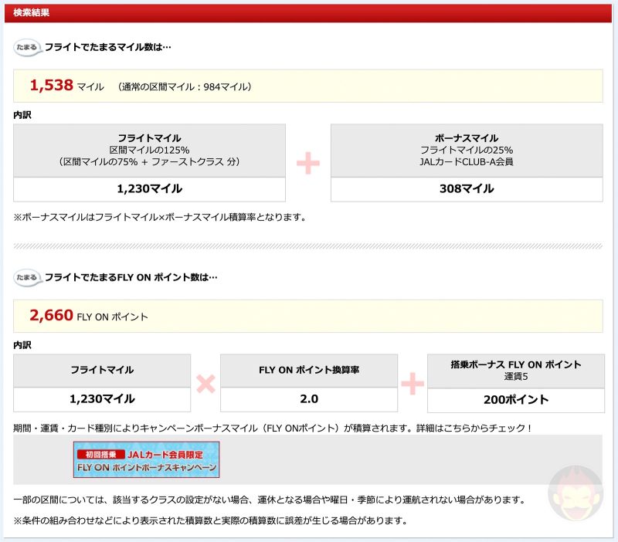The width and height of the screenshot is (618, 542).
Task: Click the 検索結果 red header bar
Action: [x=309, y=12]
